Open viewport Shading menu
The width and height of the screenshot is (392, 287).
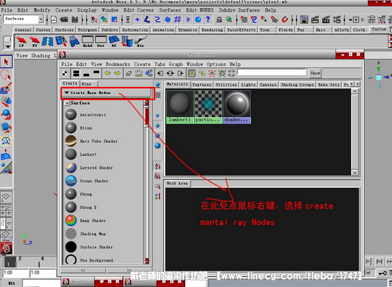pyautogui.click(x=40, y=56)
